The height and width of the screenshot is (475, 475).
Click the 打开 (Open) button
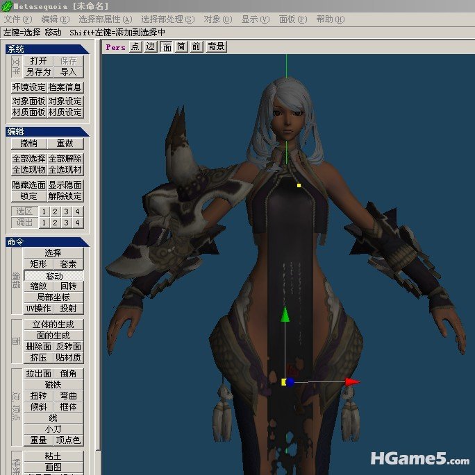pos(39,61)
